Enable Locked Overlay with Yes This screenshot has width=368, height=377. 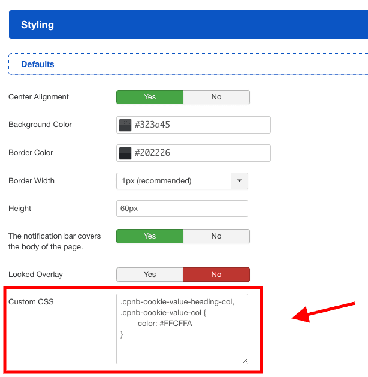click(150, 275)
